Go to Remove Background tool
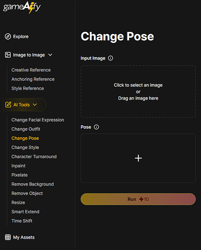Screen dimensions: 201x250 pos(32,184)
